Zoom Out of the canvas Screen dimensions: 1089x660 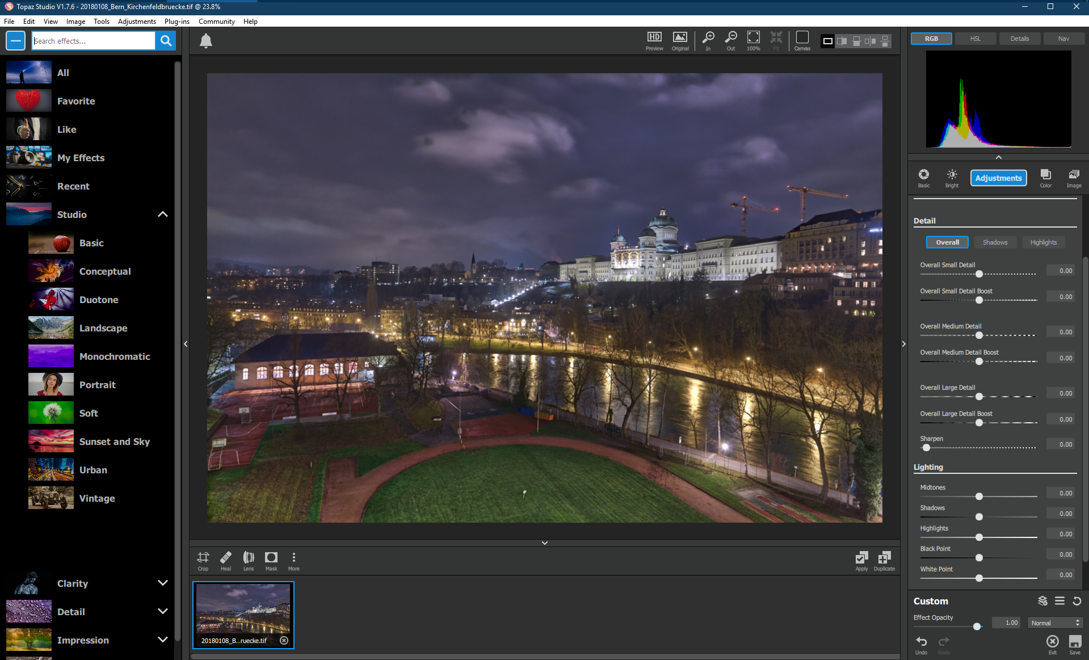pos(731,41)
